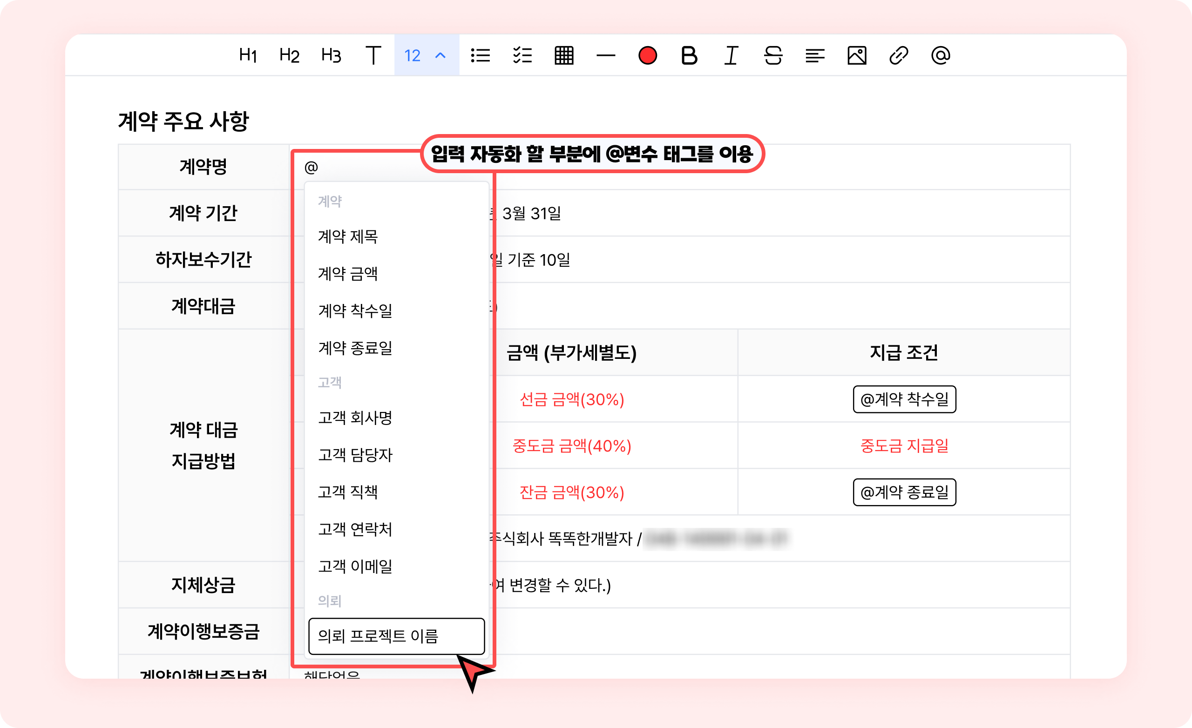Insert a checklist
Screen dimensions: 1192x728
point(522,55)
